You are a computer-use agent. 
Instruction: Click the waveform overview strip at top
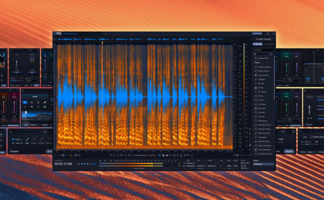click(x=145, y=39)
